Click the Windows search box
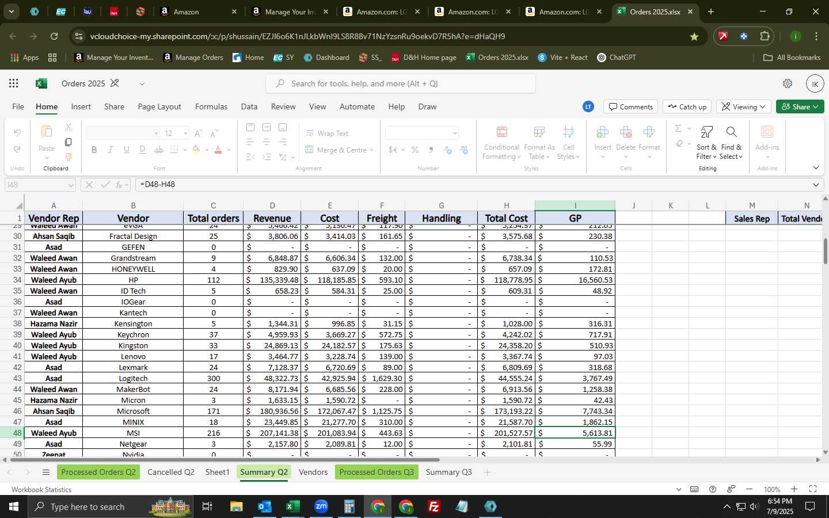 (109, 506)
